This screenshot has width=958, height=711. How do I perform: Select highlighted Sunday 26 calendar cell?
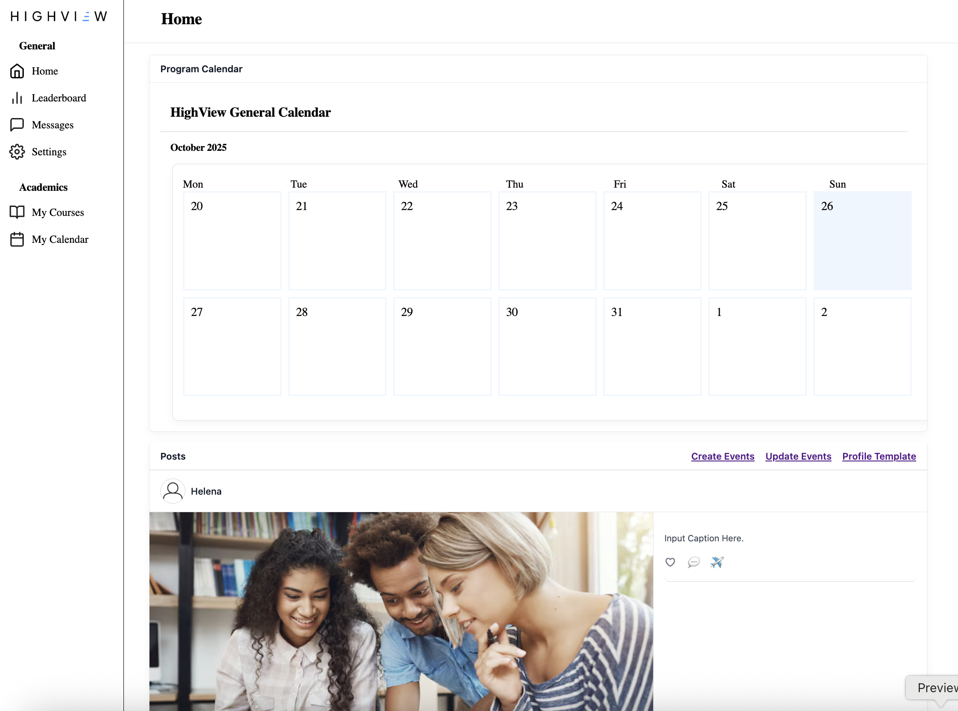[x=862, y=241]
